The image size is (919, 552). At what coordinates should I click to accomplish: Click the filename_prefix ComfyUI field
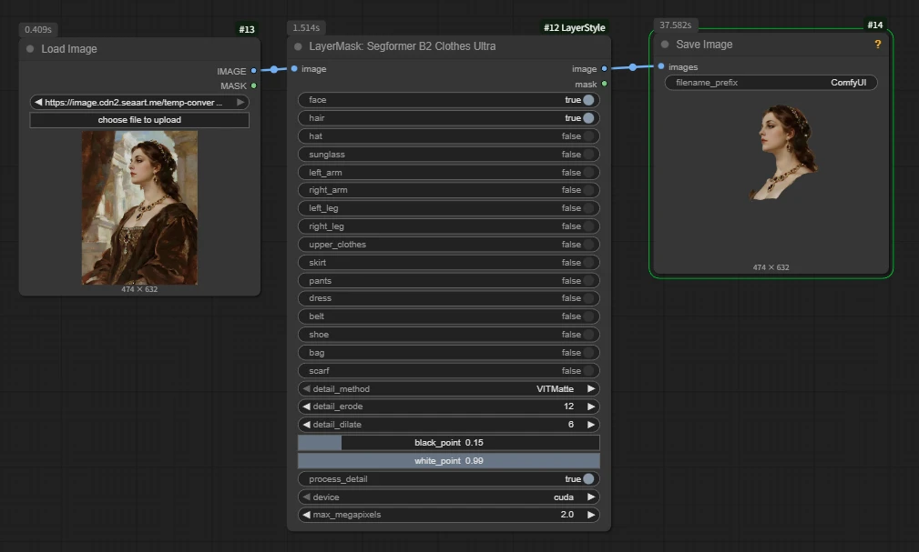771,83
